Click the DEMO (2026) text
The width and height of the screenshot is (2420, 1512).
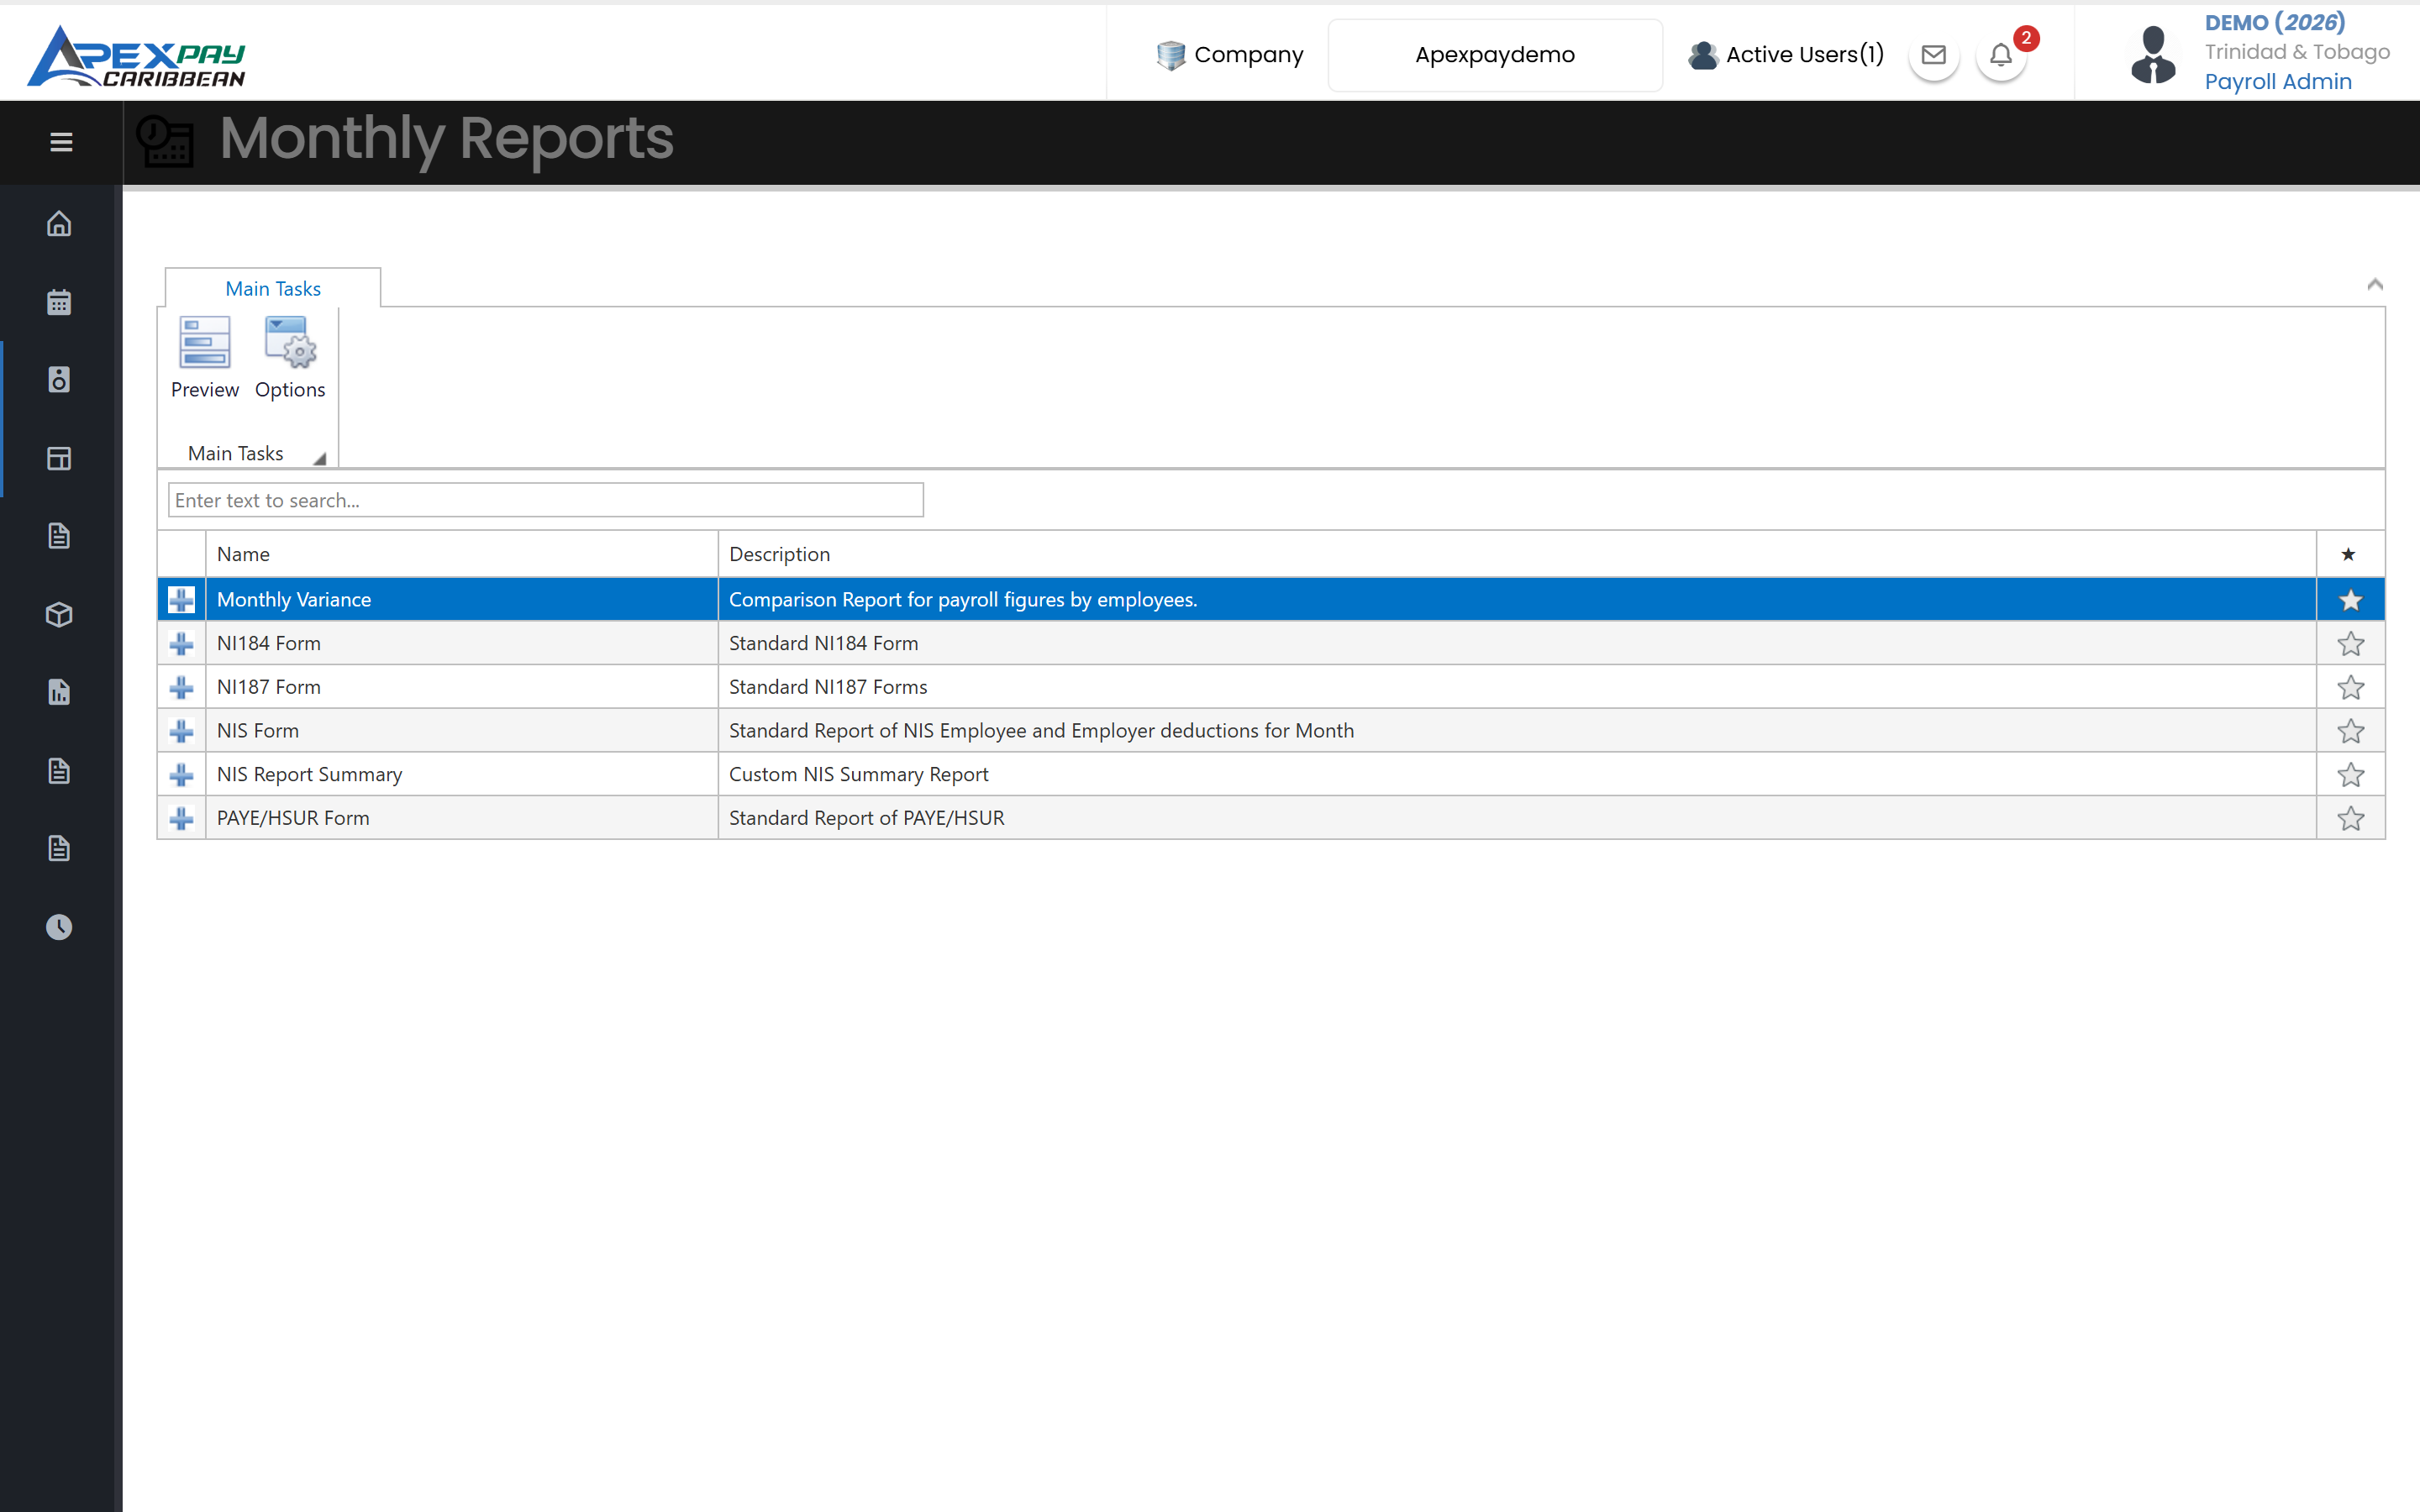[x=2275, y=23]
